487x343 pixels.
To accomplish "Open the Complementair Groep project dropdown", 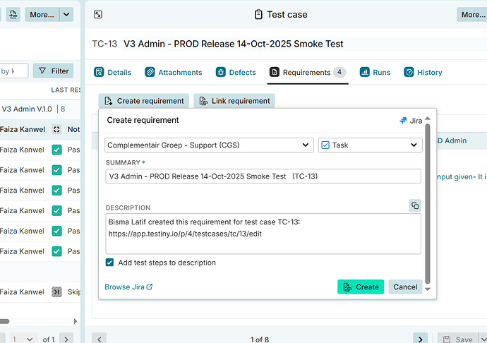I will click(210, 145).
